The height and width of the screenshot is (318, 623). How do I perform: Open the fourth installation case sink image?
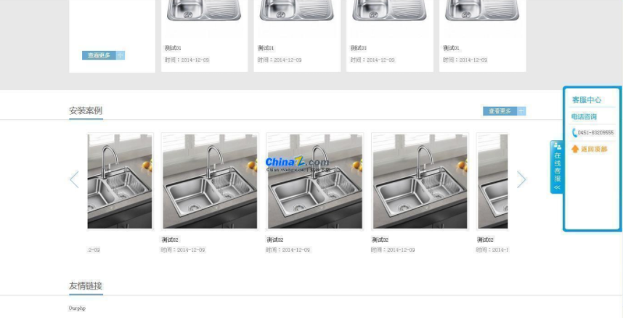[420, 182]
